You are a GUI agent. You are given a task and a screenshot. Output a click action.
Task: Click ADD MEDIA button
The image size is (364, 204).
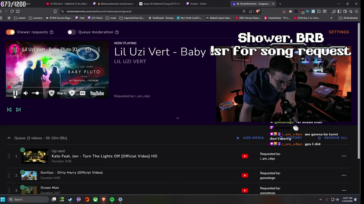pyautogui.click(x=250, y=138)
